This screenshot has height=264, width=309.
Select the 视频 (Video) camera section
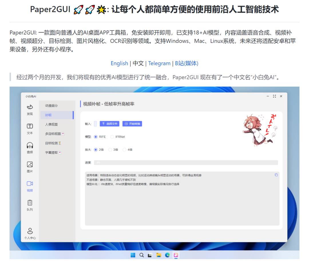[x=30, y=186]
